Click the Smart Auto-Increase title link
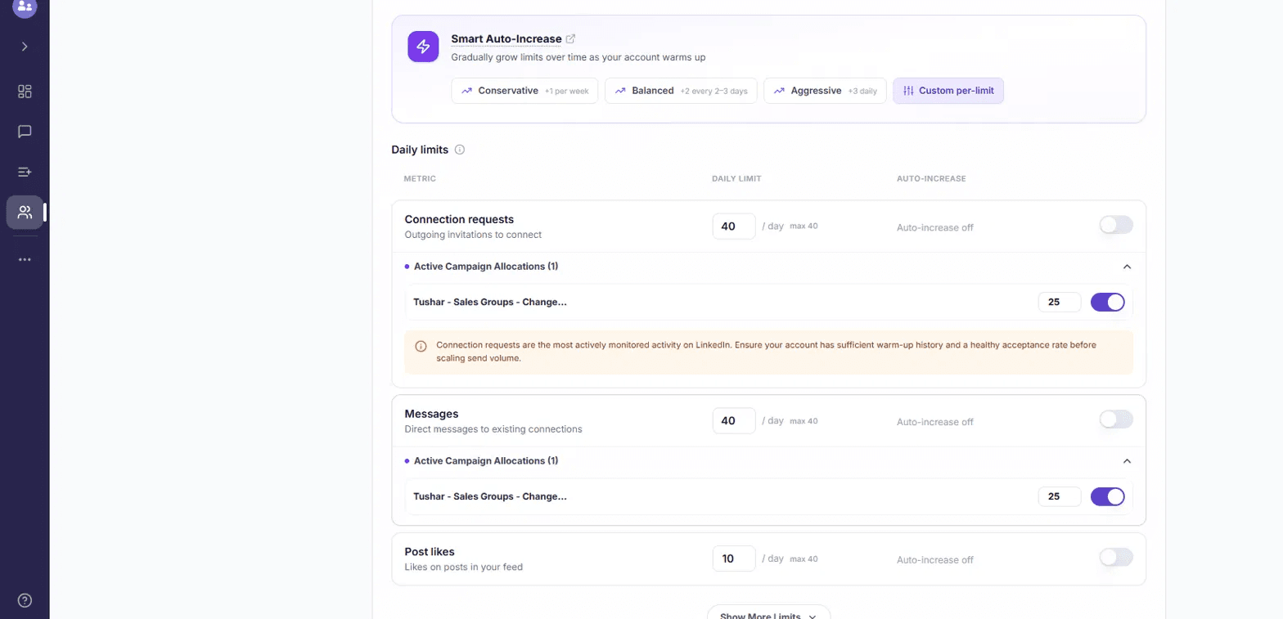 pyautogui.click(x=506, y=38)
